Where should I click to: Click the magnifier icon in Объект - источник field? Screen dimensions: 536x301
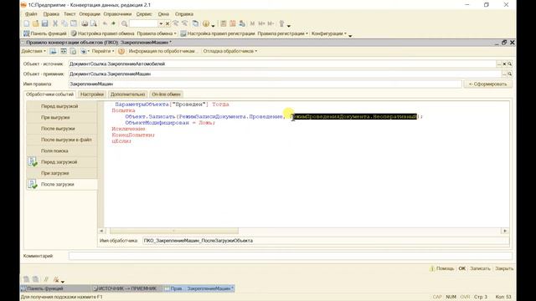pyautogui.click(x=510, y=64)
